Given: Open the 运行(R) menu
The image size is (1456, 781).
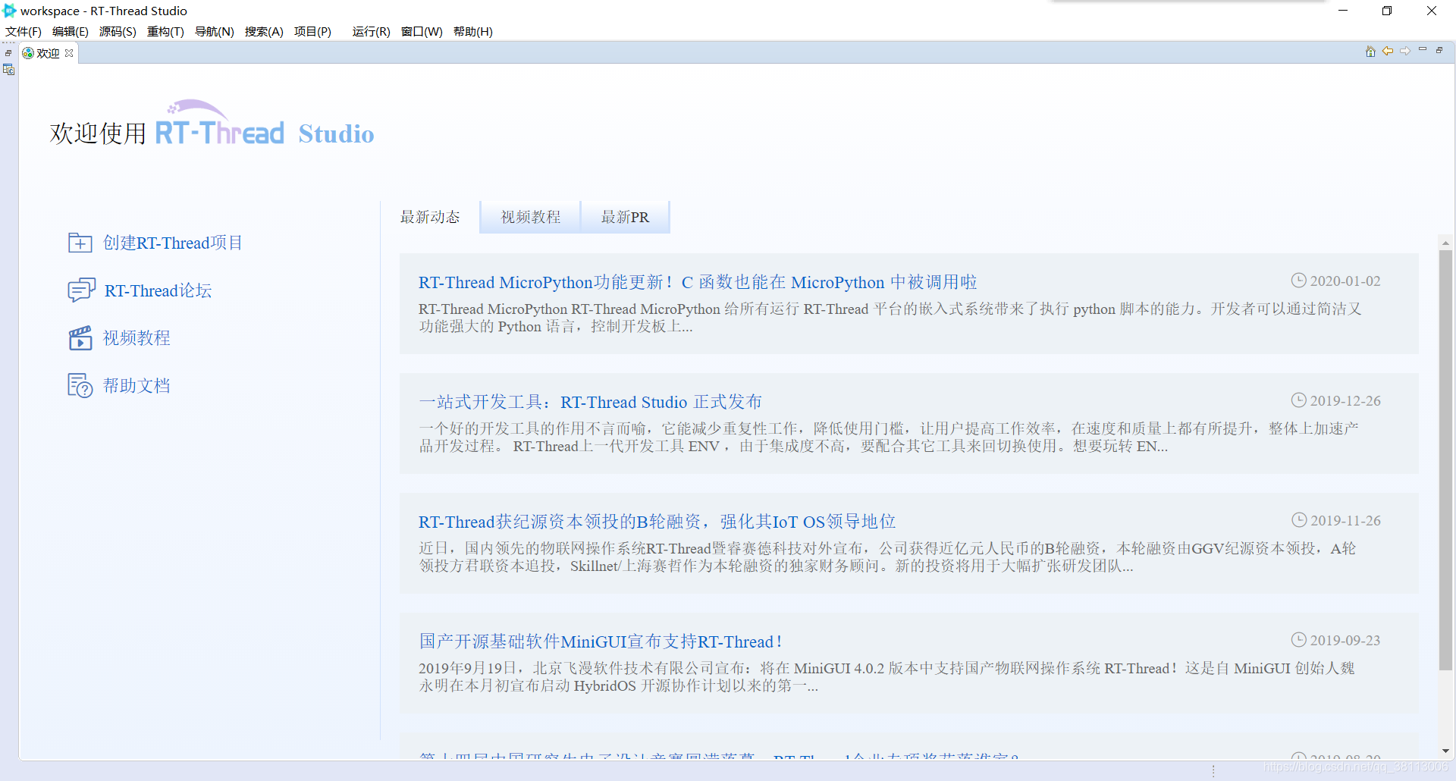Looking at the screenshot, I should pos(371,31).
